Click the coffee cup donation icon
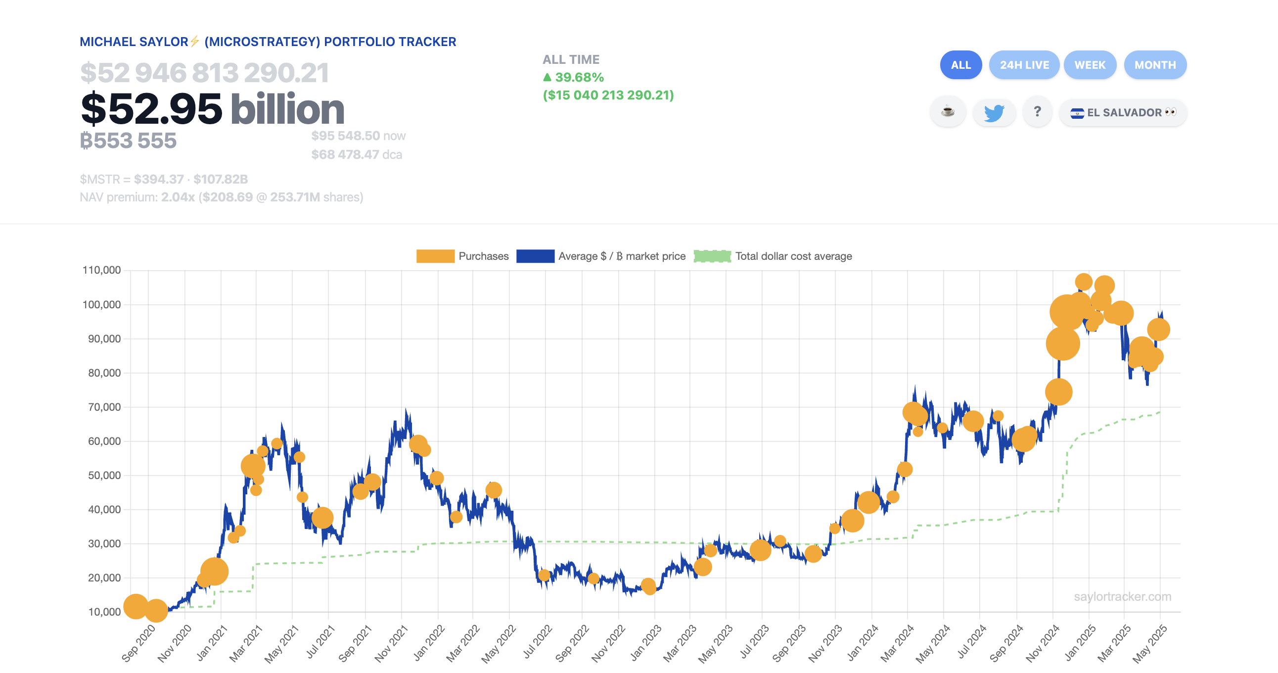This screenshot has width=1278, height=673. (948, 112)
